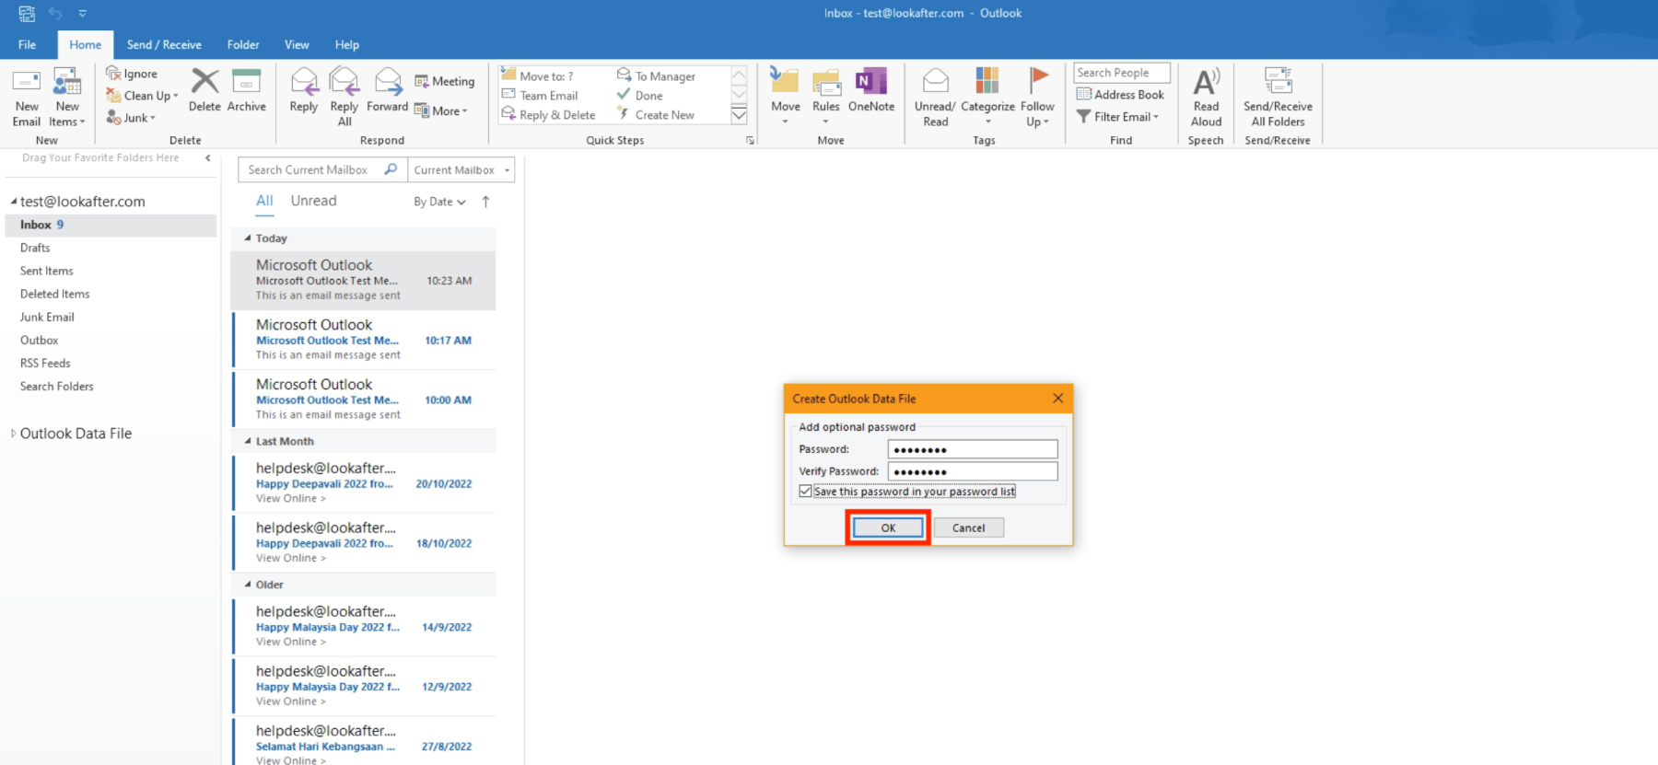Click the Delete icon in ribbon
The height and width of the screenshot is (765, 1658).
pyautogui.click(x=204, y=83)
